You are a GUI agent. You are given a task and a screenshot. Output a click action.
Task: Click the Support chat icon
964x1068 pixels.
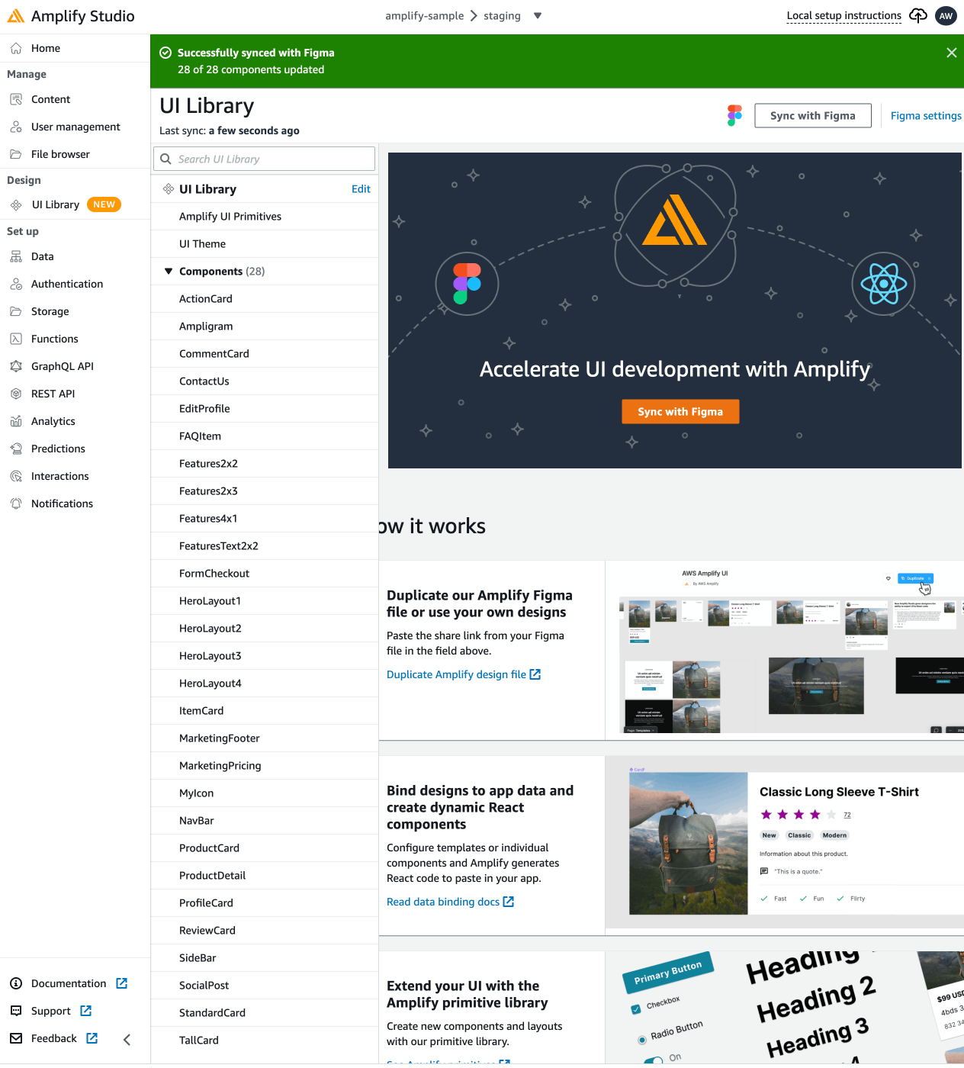pos(16,1011)
